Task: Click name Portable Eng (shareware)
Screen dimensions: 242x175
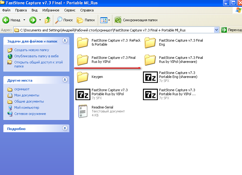Action: (x=178, y=75)
